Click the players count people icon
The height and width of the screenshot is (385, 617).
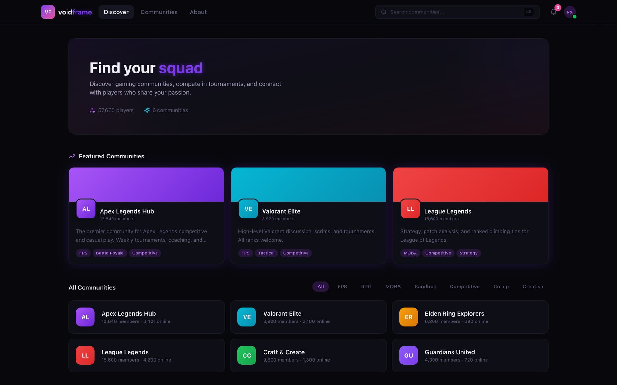pyautogui.click(x=93, y=110)
